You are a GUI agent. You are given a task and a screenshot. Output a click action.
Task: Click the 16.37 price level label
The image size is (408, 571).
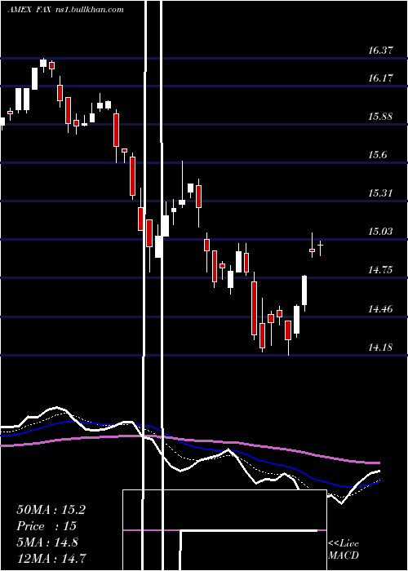(x=380, y=51)
